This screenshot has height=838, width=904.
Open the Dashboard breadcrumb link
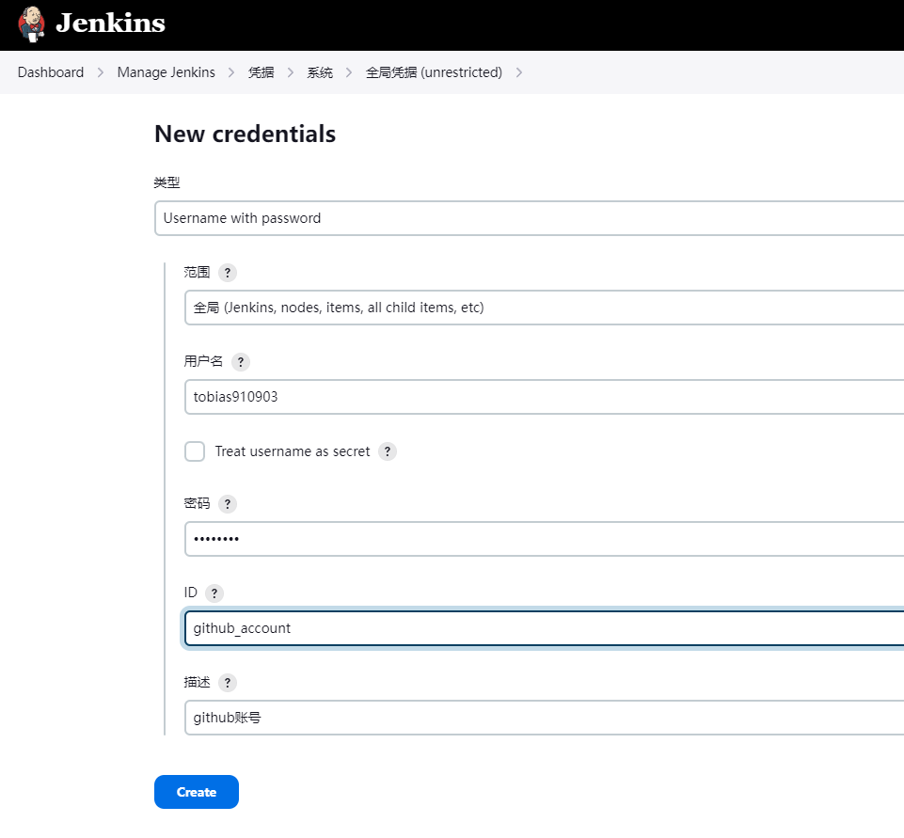(x=51, y=72)
